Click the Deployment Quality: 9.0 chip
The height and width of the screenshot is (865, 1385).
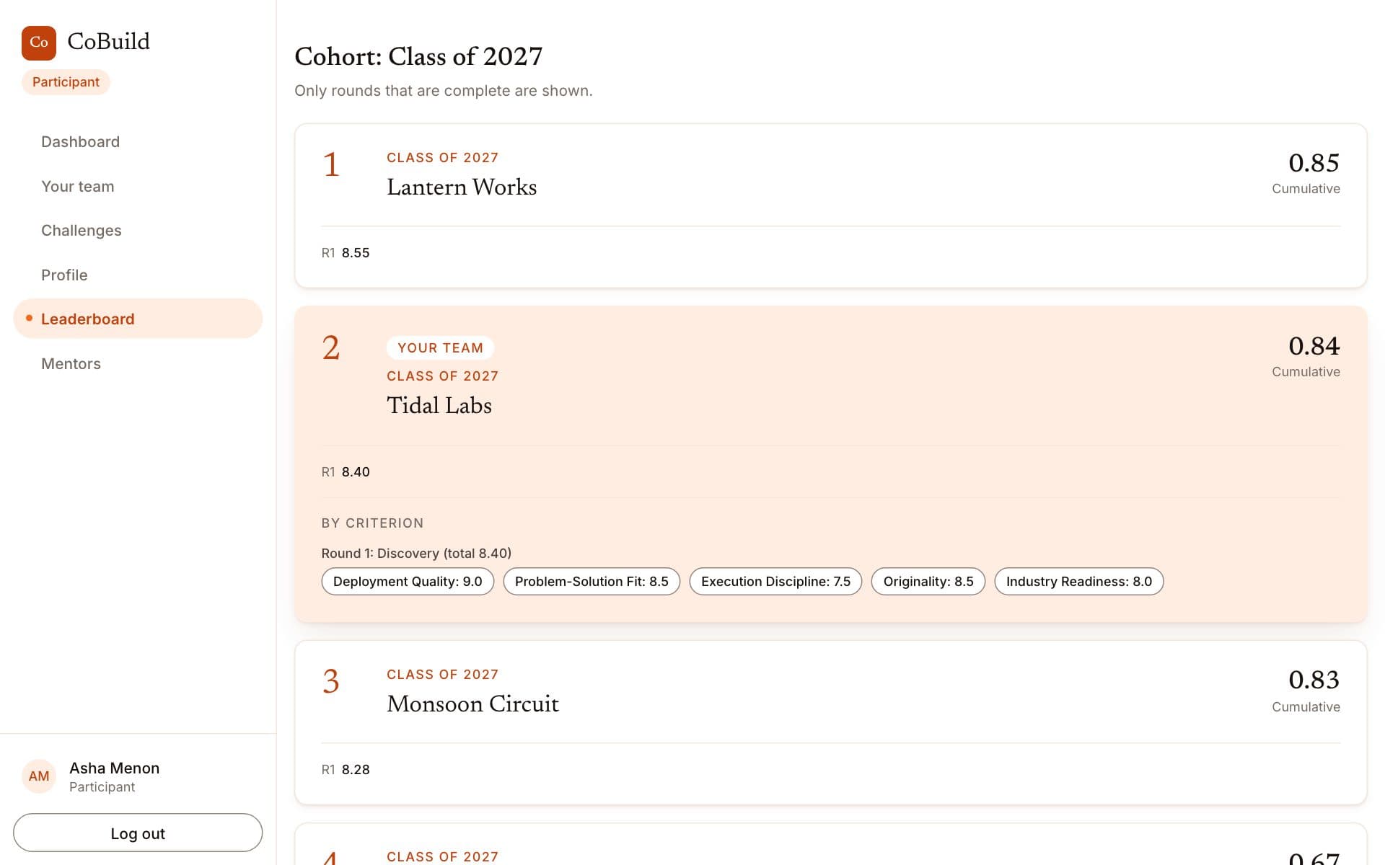point(408,581)
